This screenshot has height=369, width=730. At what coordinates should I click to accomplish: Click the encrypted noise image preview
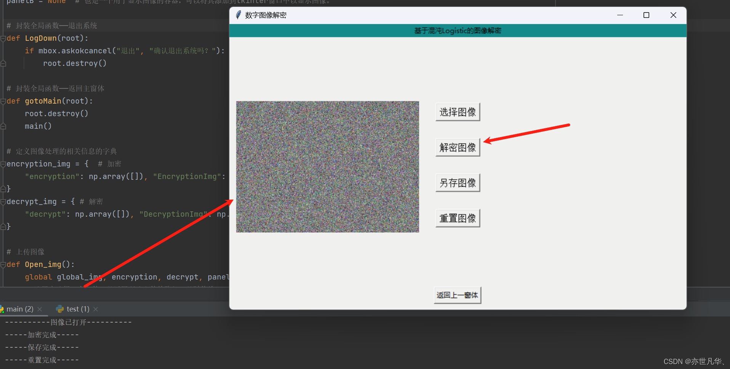coord(327,166)
